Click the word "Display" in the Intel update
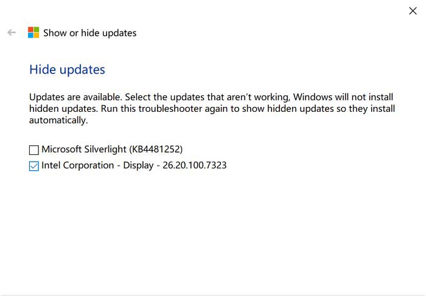This screenshot has width=426, height=296. tap(137, 165)
